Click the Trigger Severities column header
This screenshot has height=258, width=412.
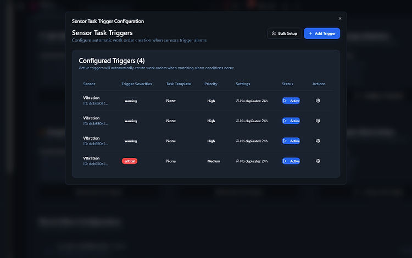(137, 84)
